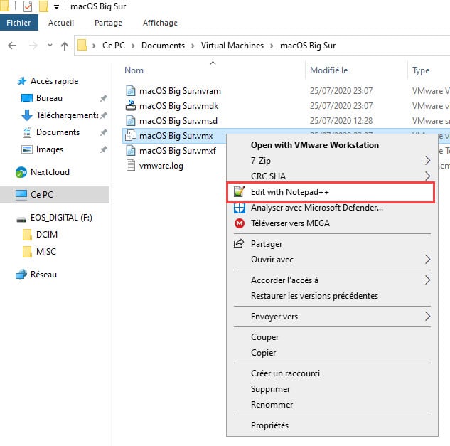Select Propriétés in the context menu
Viewport: 450px width, 446px height.
click(269, 425)
